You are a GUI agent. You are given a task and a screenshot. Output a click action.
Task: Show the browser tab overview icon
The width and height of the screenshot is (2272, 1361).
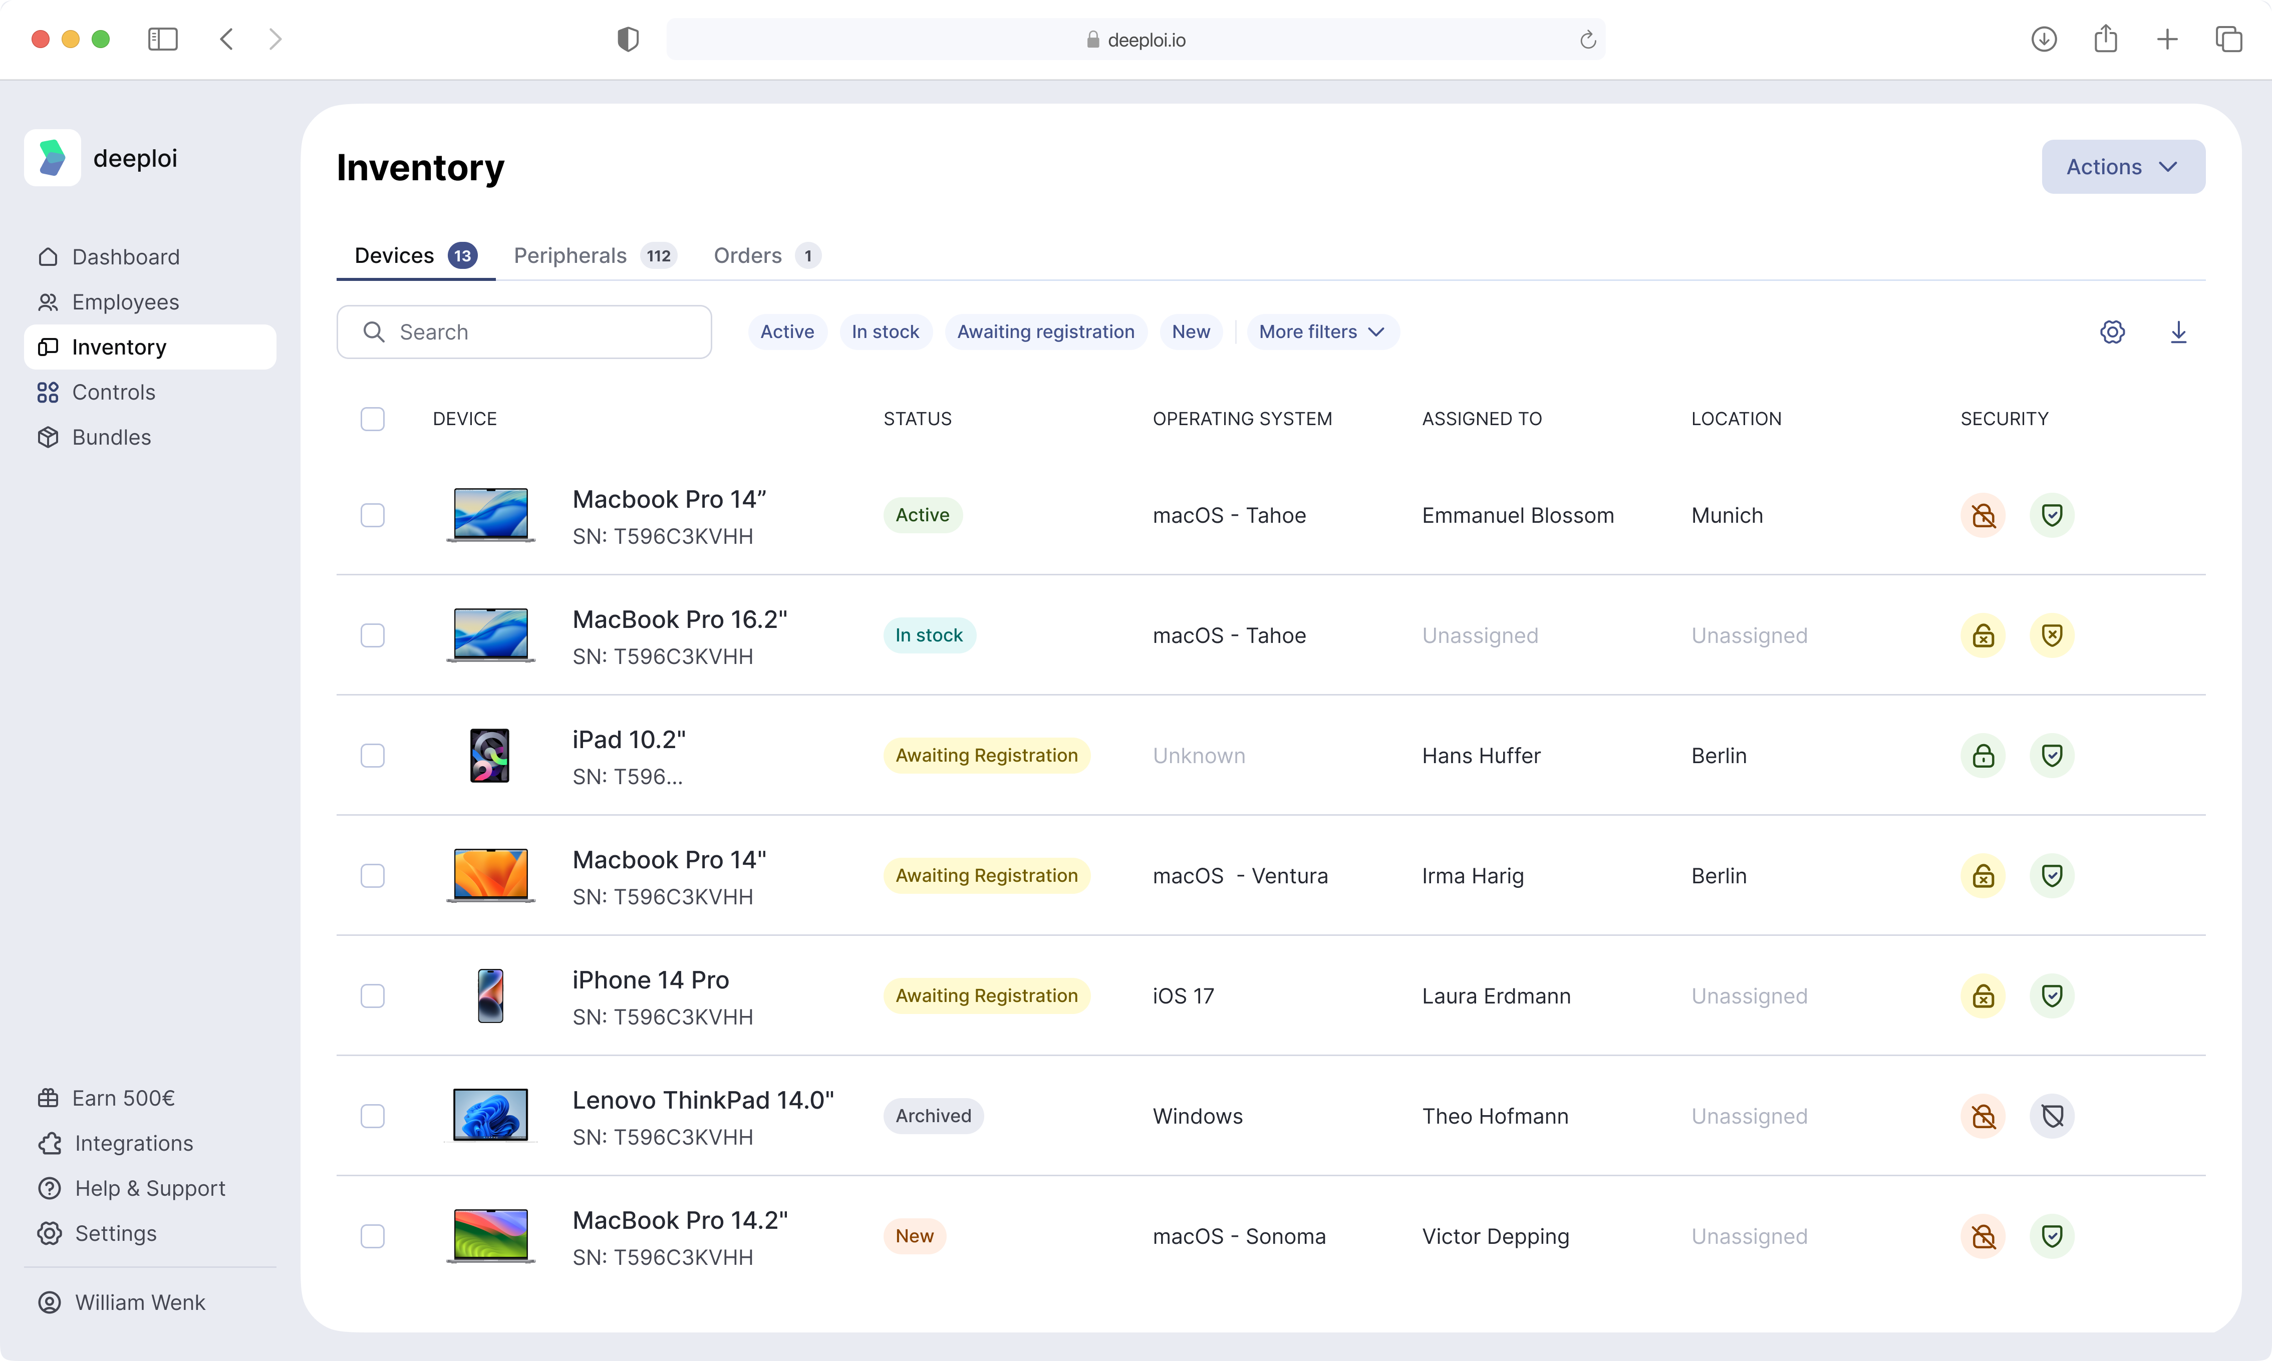2229,40
